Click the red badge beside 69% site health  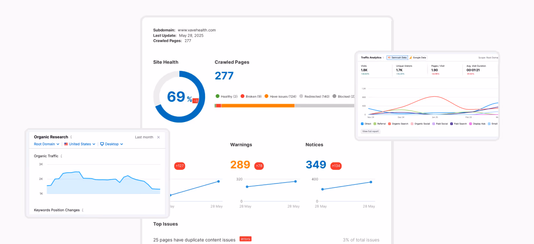tap(195, 101)
